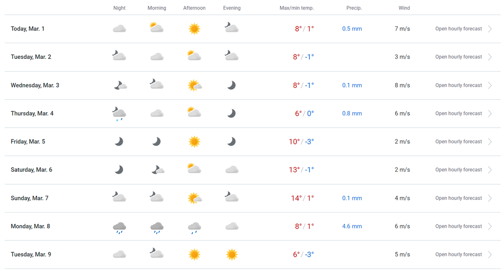
Task: Open hourly forecast for Thursday, Mar. 4
Action: (x=458, y=113)
